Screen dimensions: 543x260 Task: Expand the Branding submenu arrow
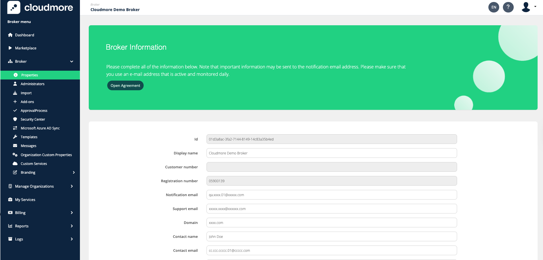tap(74, 172)
